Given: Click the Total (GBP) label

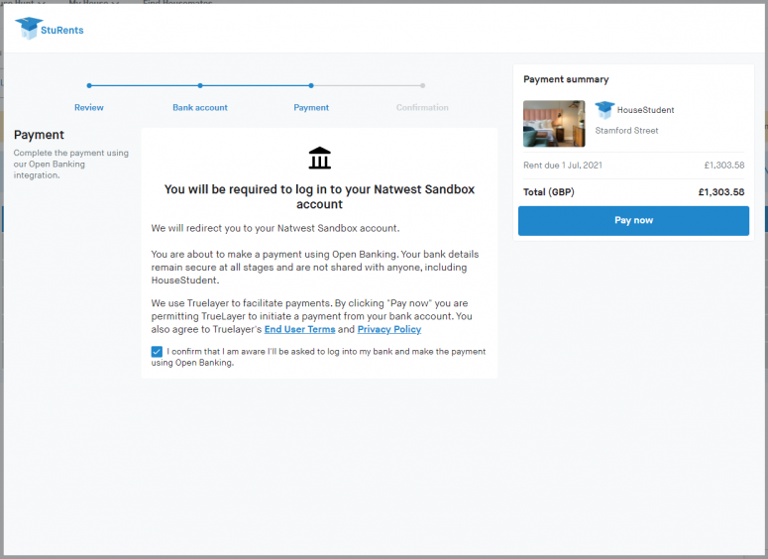Looking at the screenshot, I should pos(549,192).
